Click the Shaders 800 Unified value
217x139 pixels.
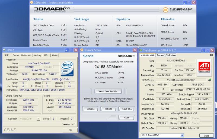pyautogui.click(x=167, y=94)
